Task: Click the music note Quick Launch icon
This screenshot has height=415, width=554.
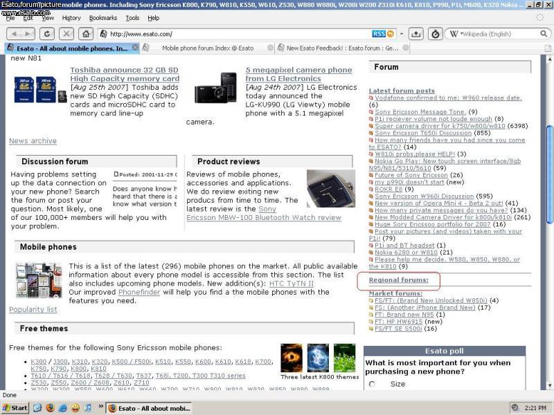Action: tap(88, 408)
